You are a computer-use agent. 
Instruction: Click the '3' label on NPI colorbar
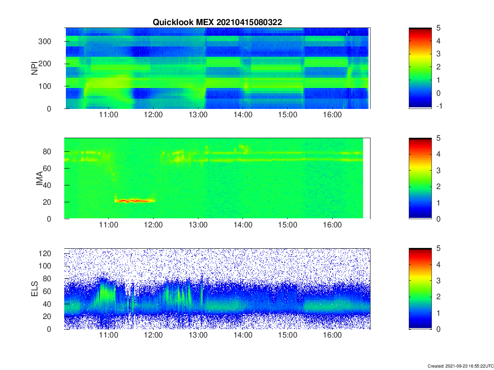438,54
